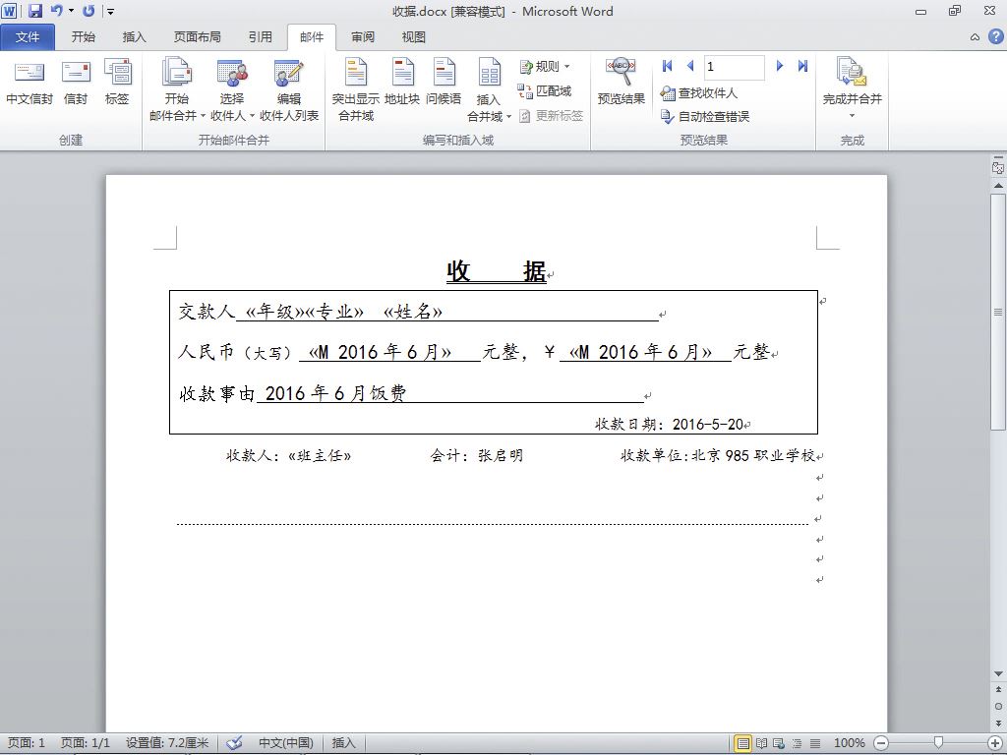Switch to the View (视图) tab
The width and height of the screenshot is (1007, 755).
coord(414,37)
